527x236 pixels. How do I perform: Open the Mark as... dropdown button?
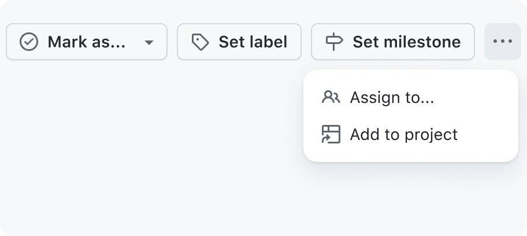87,42
